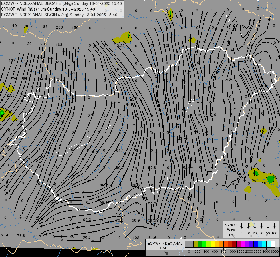Click the 205 value on the map
Screen dimensions: 280x257
point(43,44)
